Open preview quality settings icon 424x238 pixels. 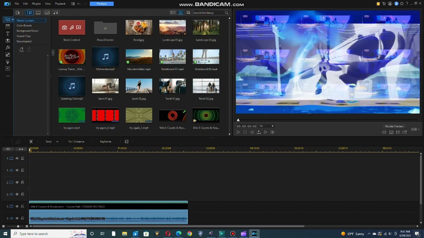point(398,132)
